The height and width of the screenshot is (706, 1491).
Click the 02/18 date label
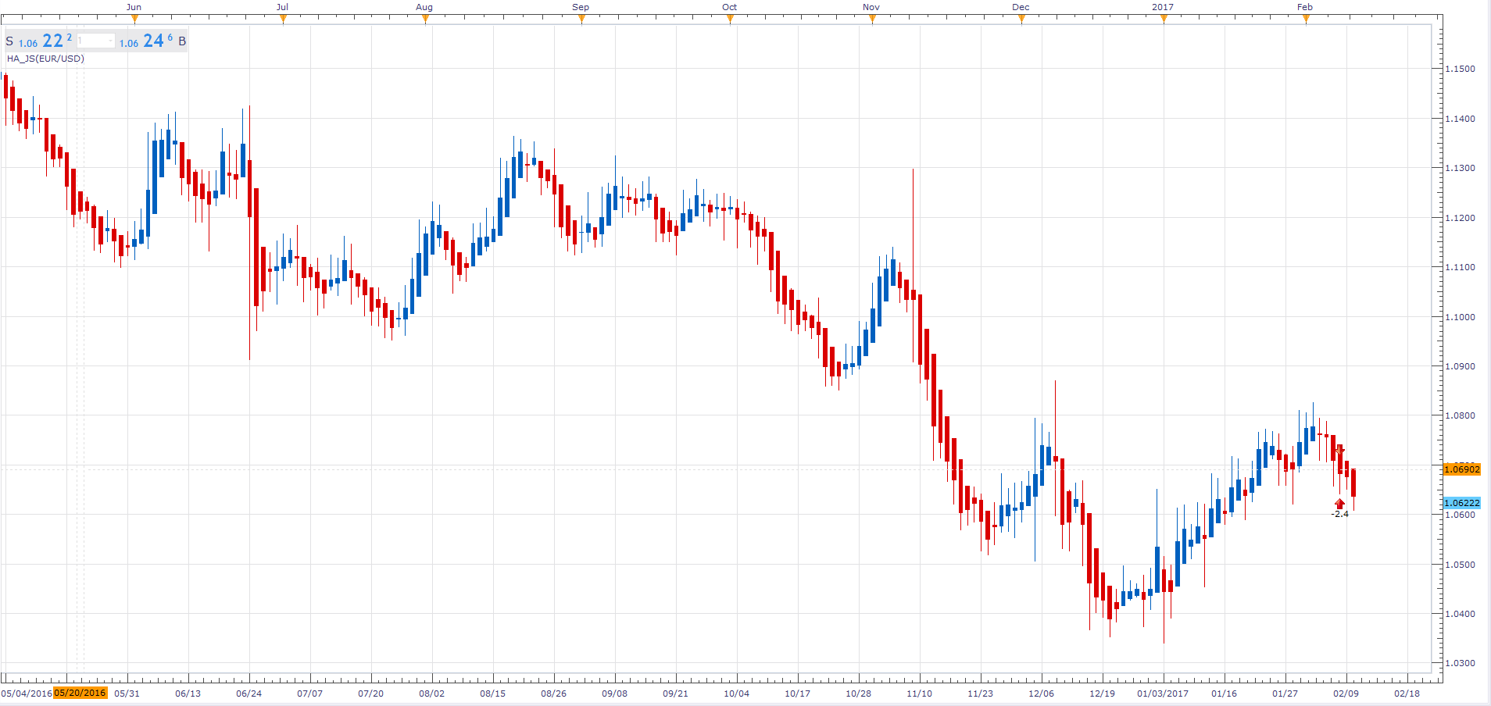coord(1407,694)
